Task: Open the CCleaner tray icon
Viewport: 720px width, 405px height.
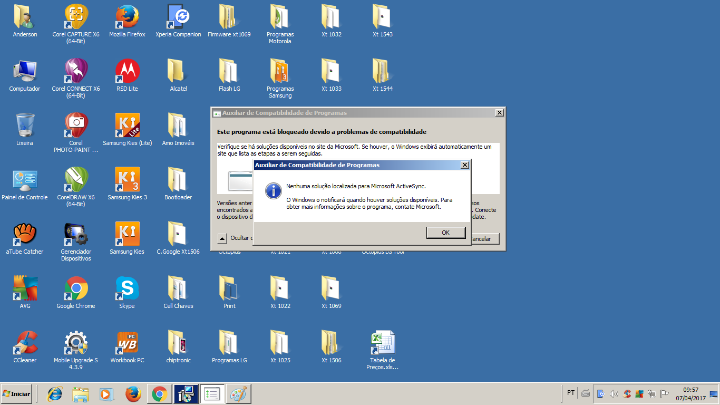Action: [x=627, y=394]
